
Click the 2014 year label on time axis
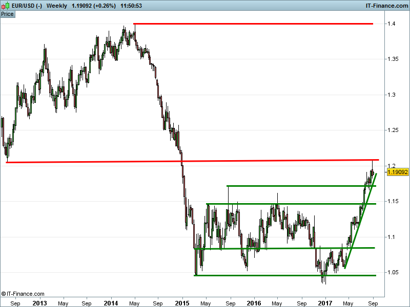111,303
